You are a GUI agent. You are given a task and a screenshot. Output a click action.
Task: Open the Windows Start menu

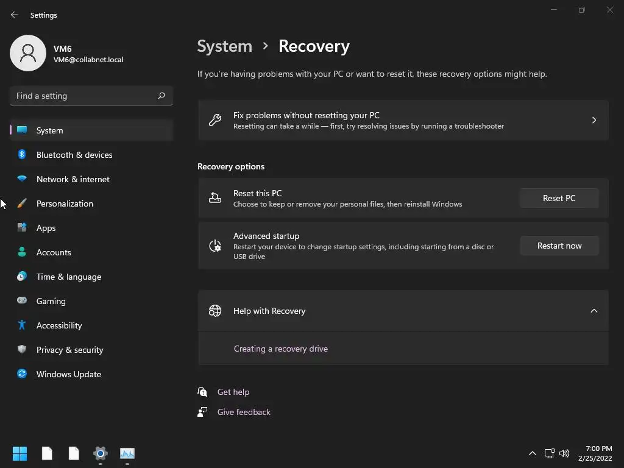(19, 453)
